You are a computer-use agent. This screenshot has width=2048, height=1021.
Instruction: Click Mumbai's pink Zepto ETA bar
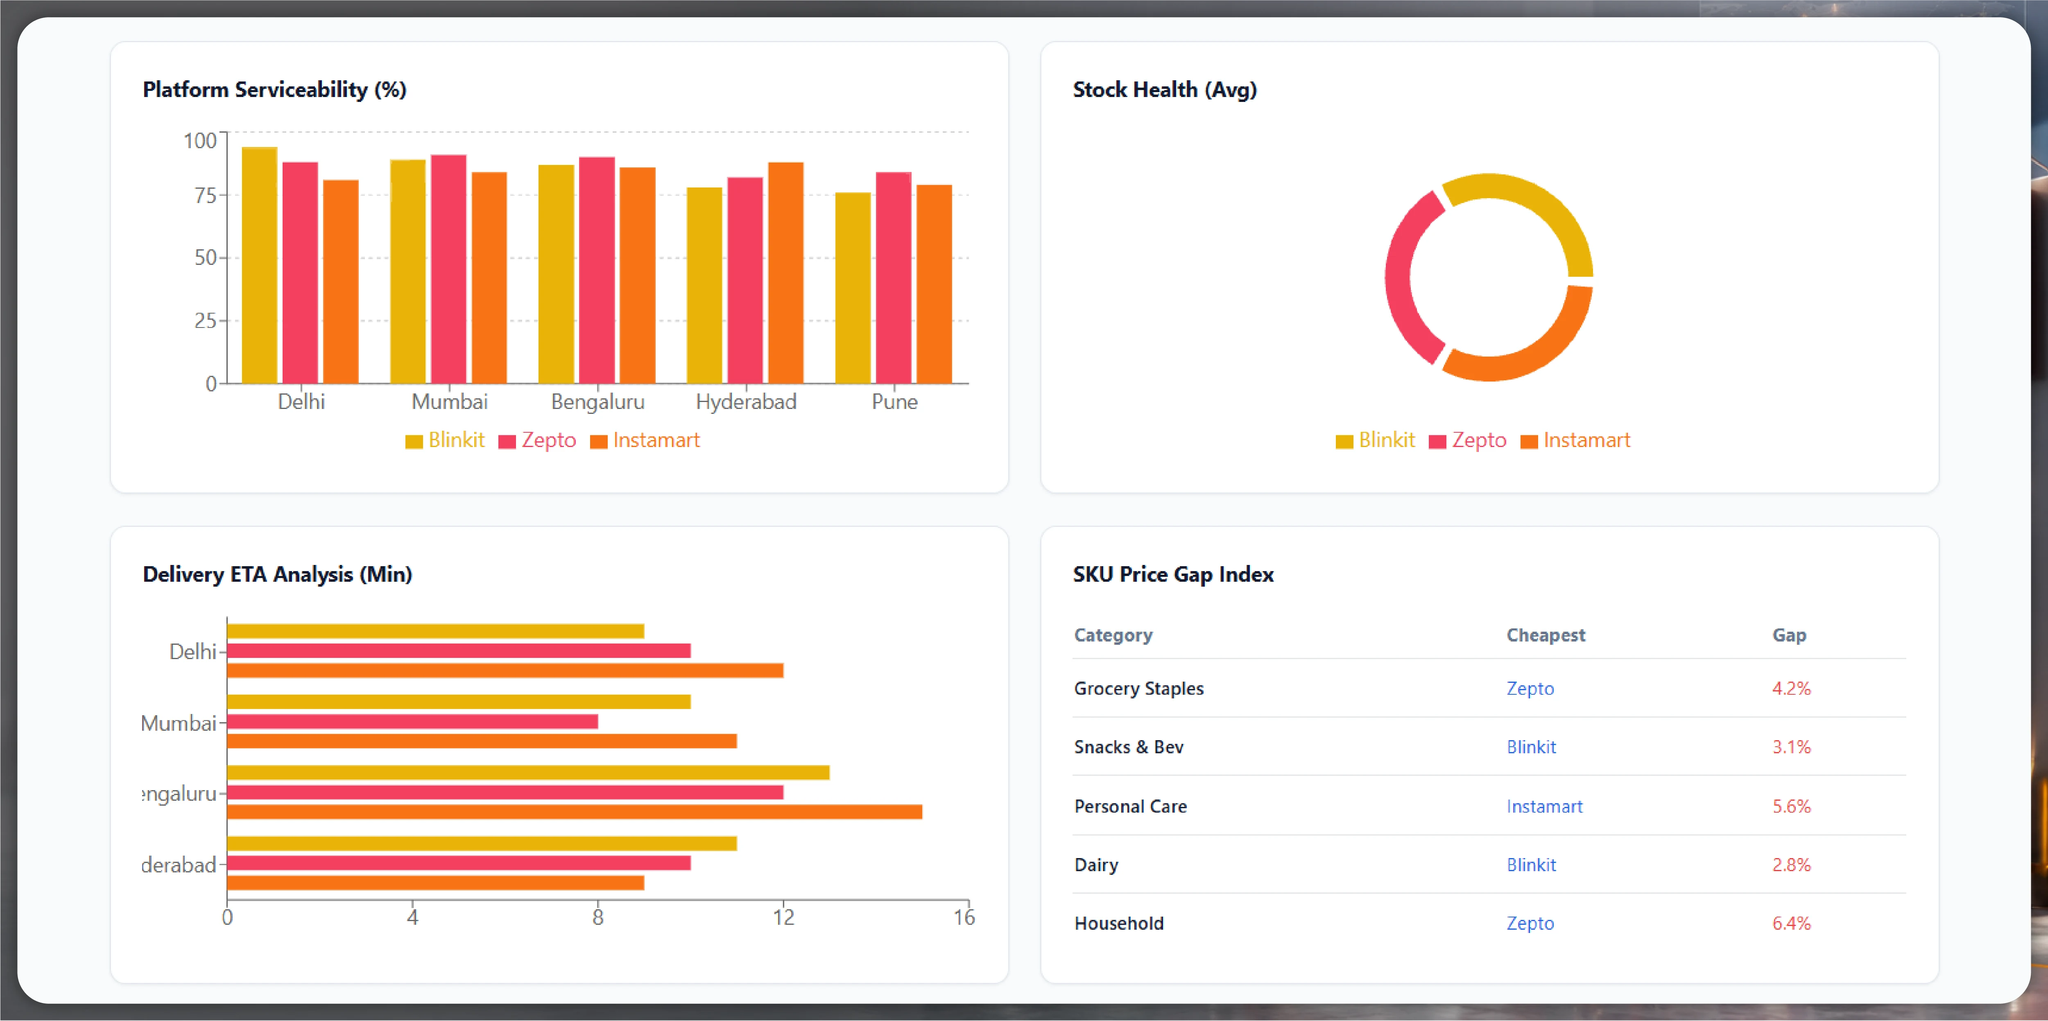(413, 721)
